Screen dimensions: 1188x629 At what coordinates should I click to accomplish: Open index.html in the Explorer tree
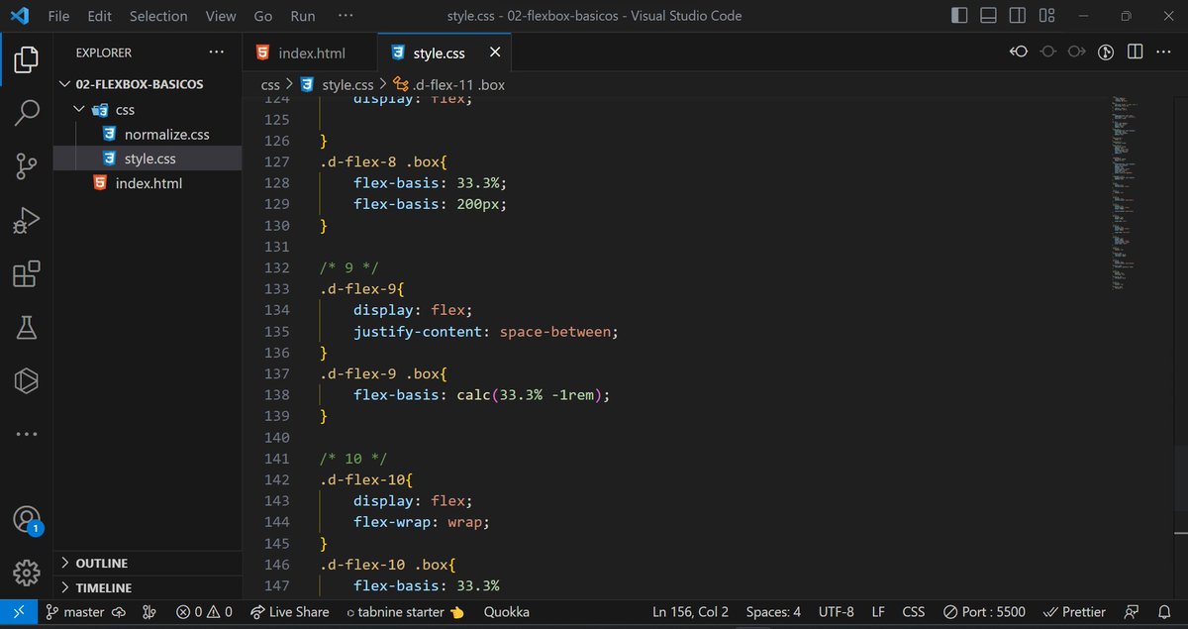tap(148, 183)
